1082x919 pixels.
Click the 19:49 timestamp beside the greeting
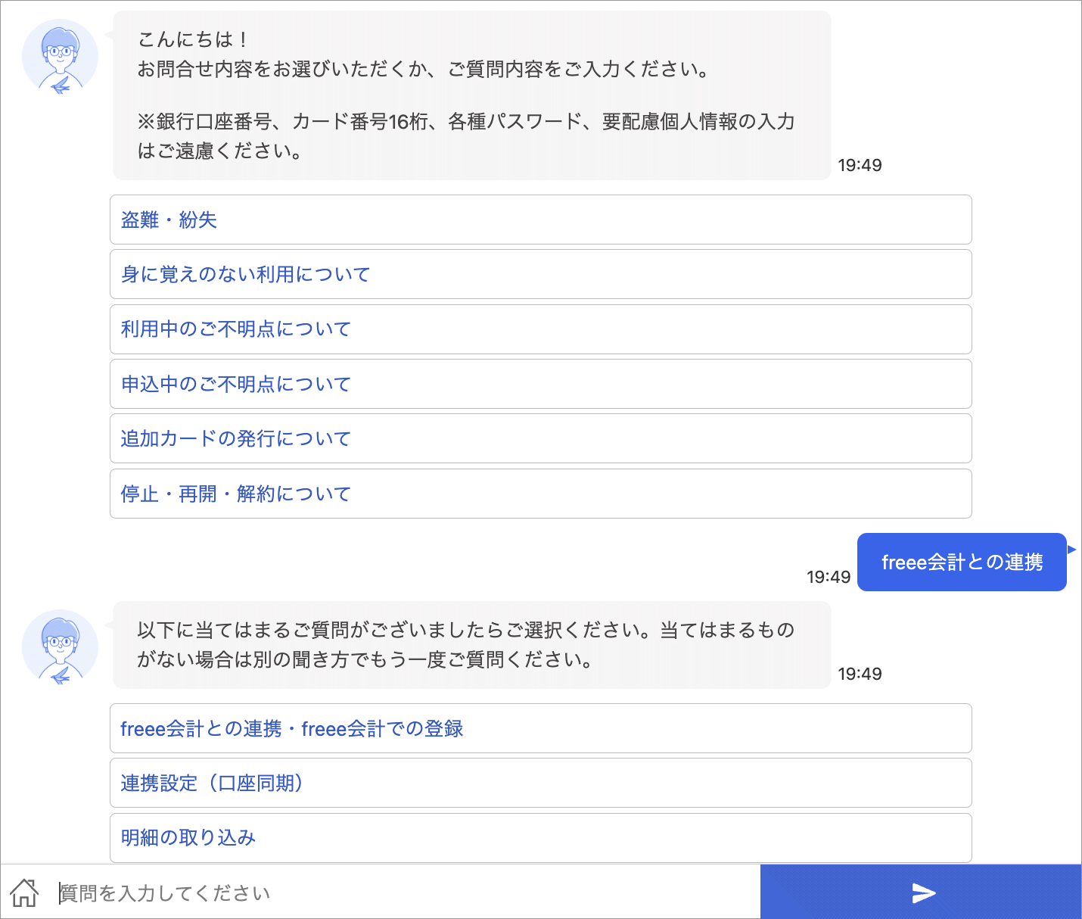point(860,165)
